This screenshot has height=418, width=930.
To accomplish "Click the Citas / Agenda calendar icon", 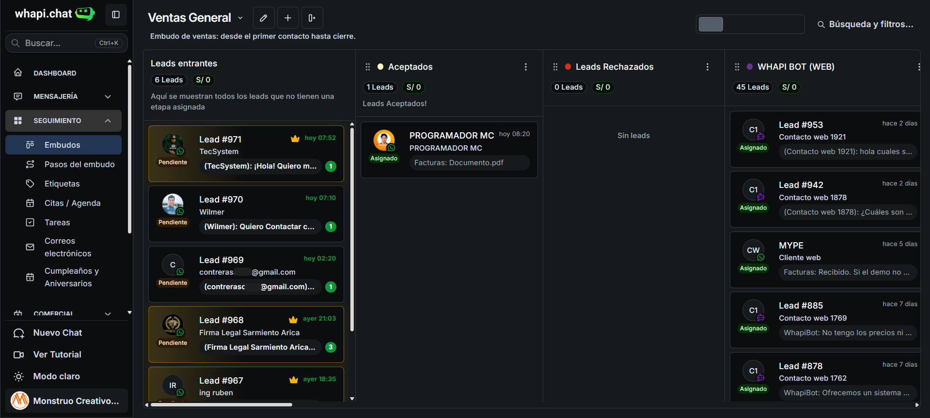I will [x=30, y=203].
